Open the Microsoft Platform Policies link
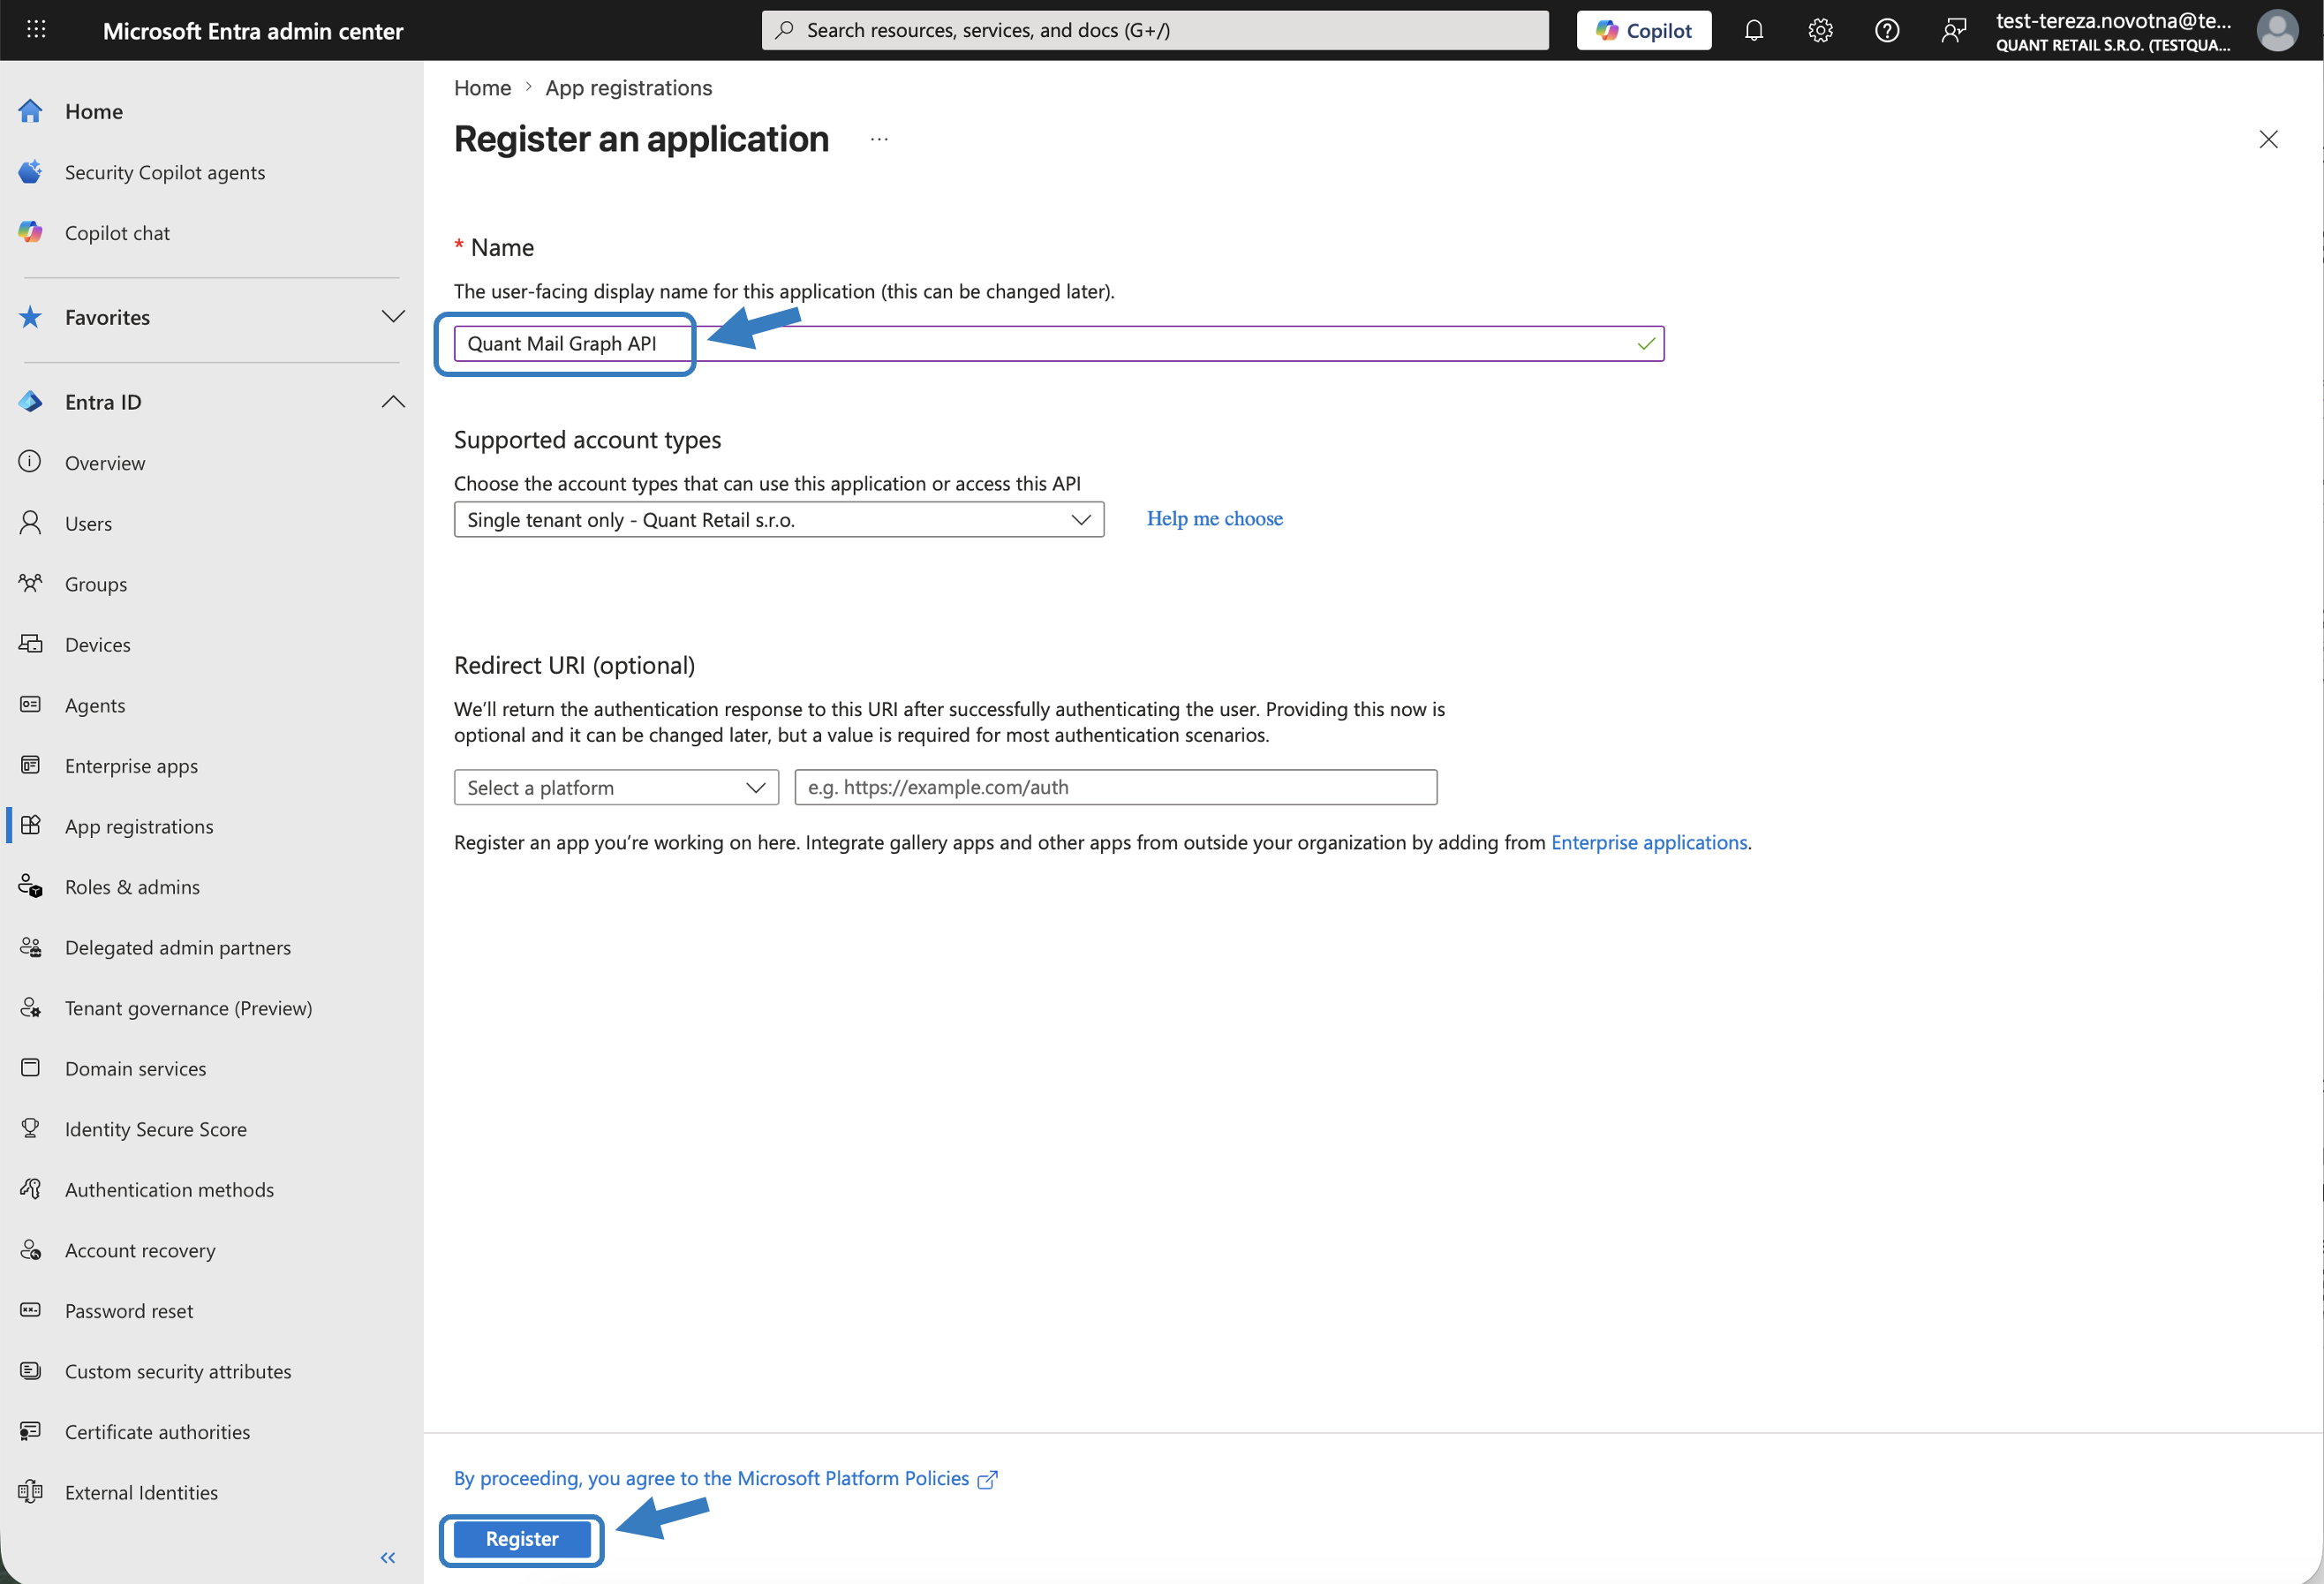This screenshot has width=2324, height=1584. (726, 1479)
